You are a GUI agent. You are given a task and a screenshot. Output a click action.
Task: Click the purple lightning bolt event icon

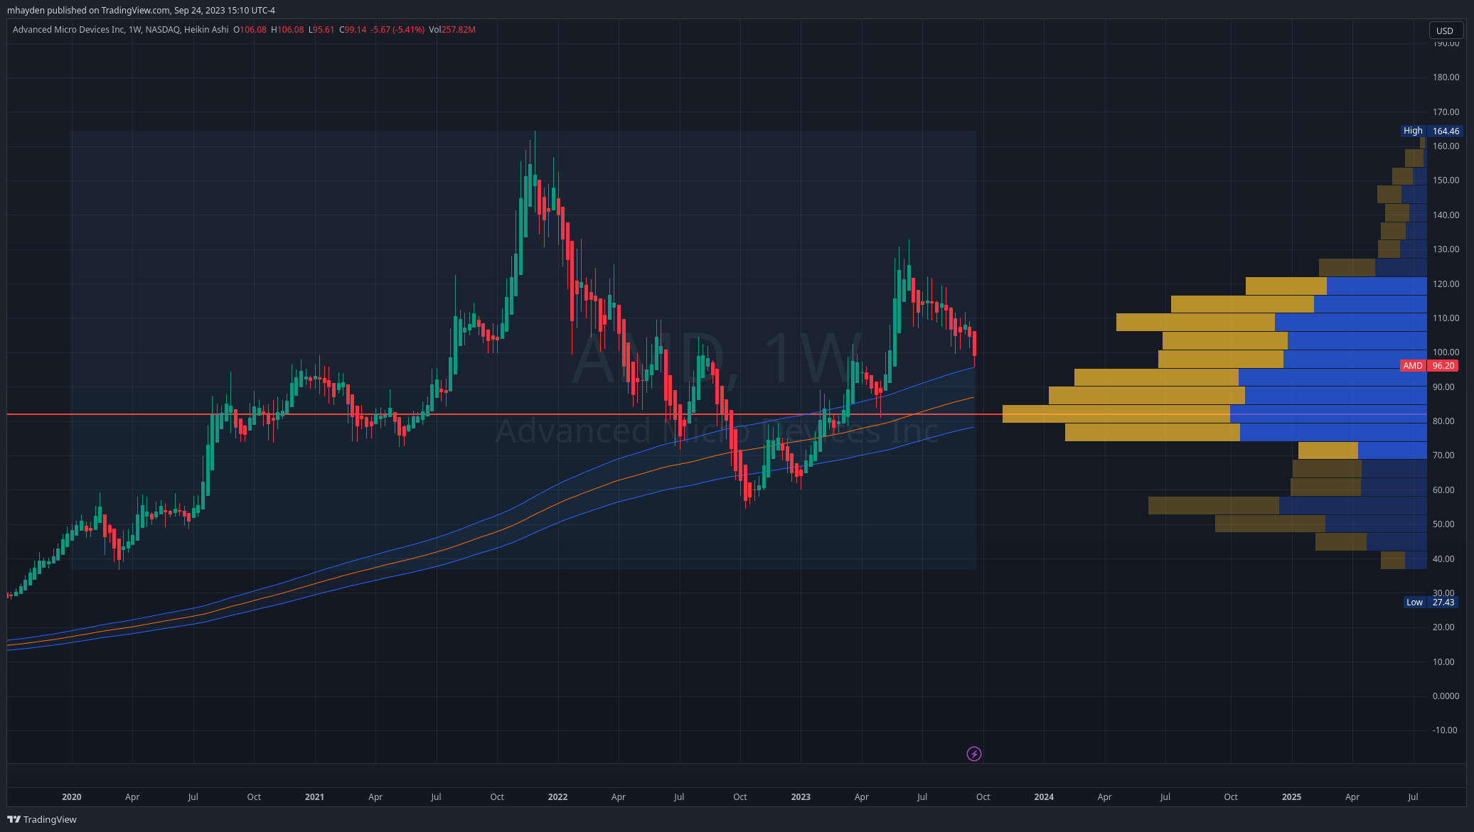pos(974,754)
